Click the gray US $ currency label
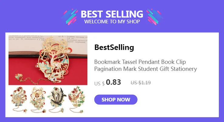Viewport: 224px width, 122px height. (100, 83)
